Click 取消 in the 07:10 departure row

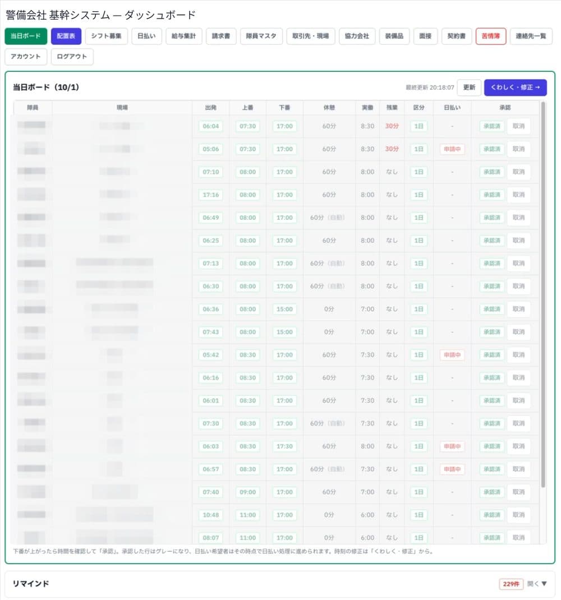[x=518, y=172]
